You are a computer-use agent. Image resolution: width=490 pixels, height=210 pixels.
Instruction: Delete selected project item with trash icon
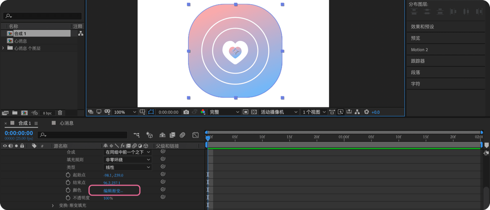coord(60,113)
